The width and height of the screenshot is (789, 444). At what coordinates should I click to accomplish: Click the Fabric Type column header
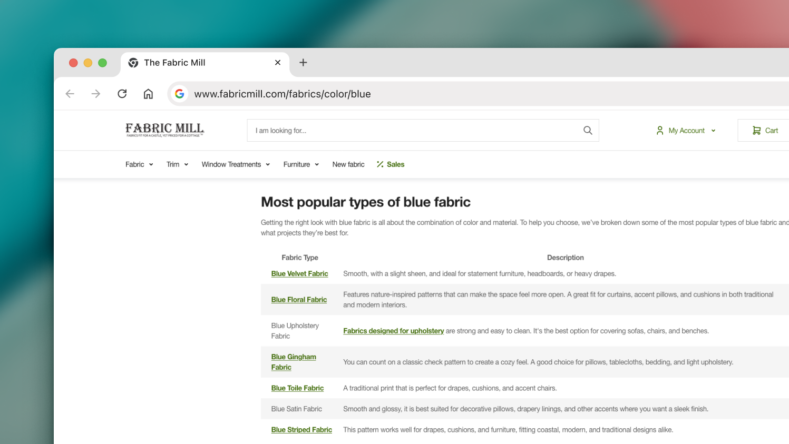coord(300,258)
